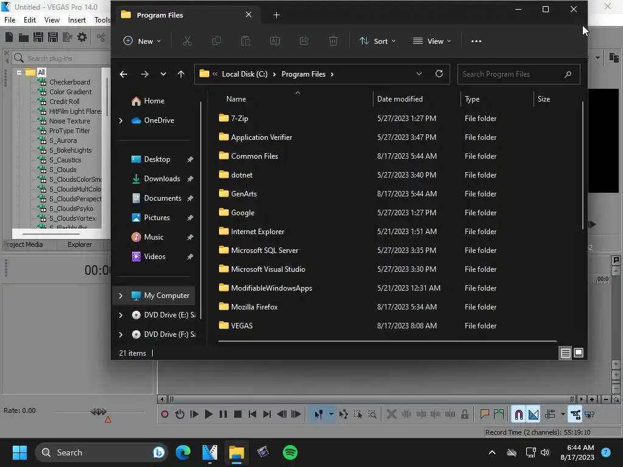The width and height of the screenshot is (623, 467).
Task: Open the View menu in VEGAS Pro
Action: pos(52,20)
